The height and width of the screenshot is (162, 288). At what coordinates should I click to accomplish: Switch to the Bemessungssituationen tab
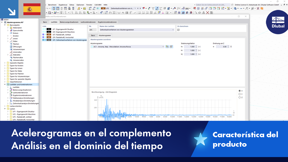tap(69, 22)
